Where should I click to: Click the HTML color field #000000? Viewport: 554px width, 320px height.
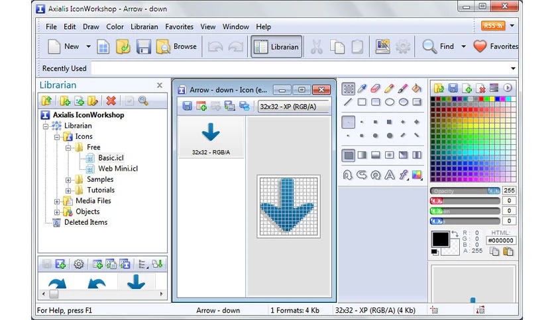[x=500, y=241]
